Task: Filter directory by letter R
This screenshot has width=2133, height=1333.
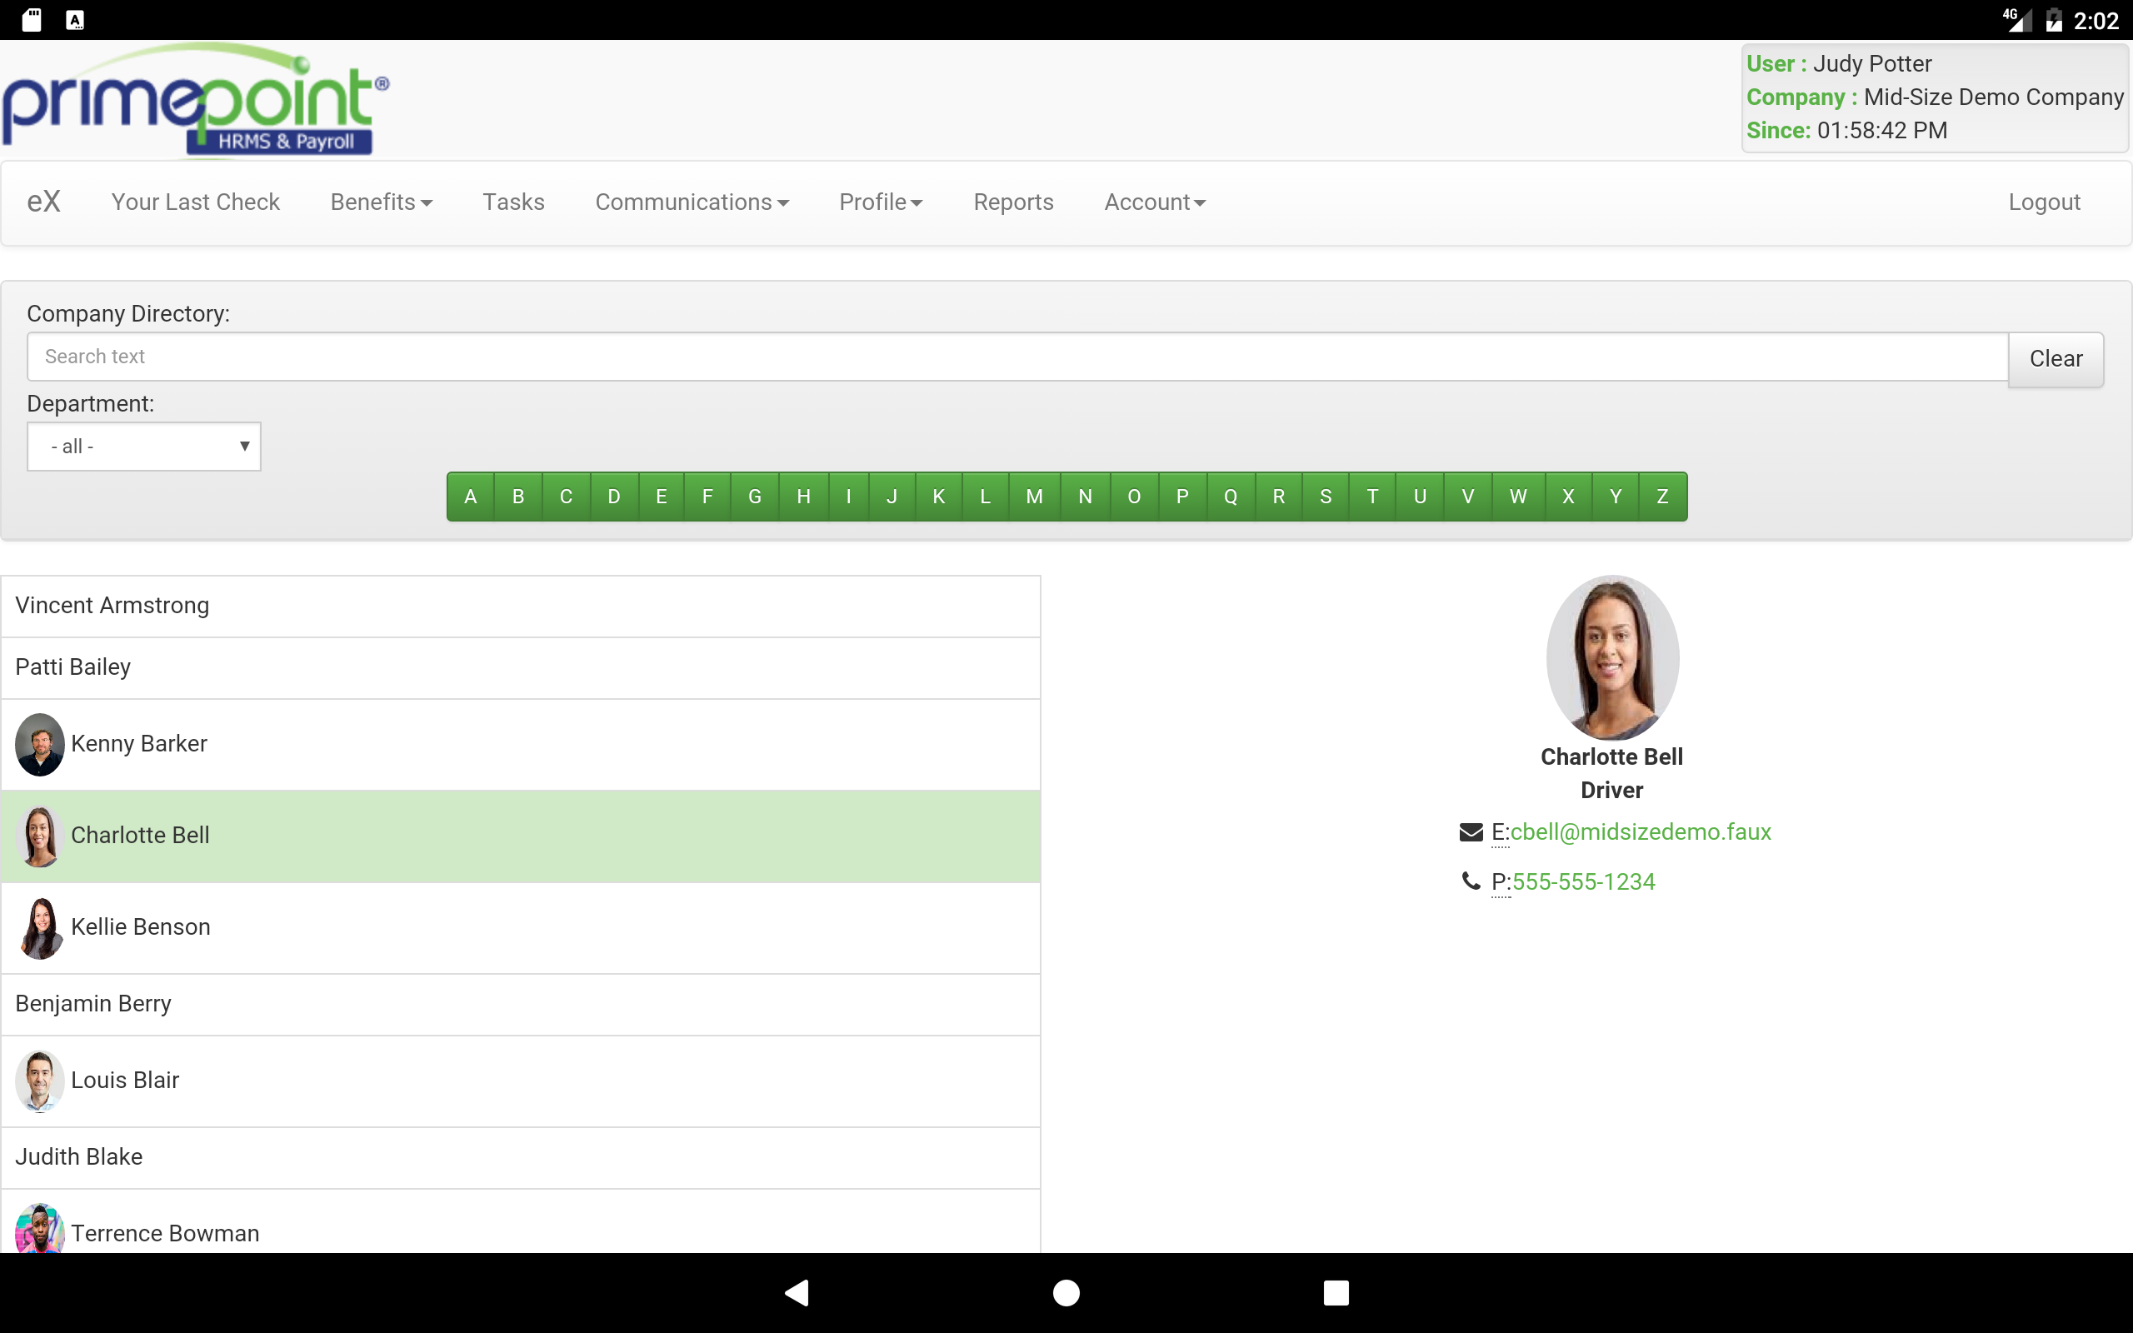Action: pos(1279,497)
